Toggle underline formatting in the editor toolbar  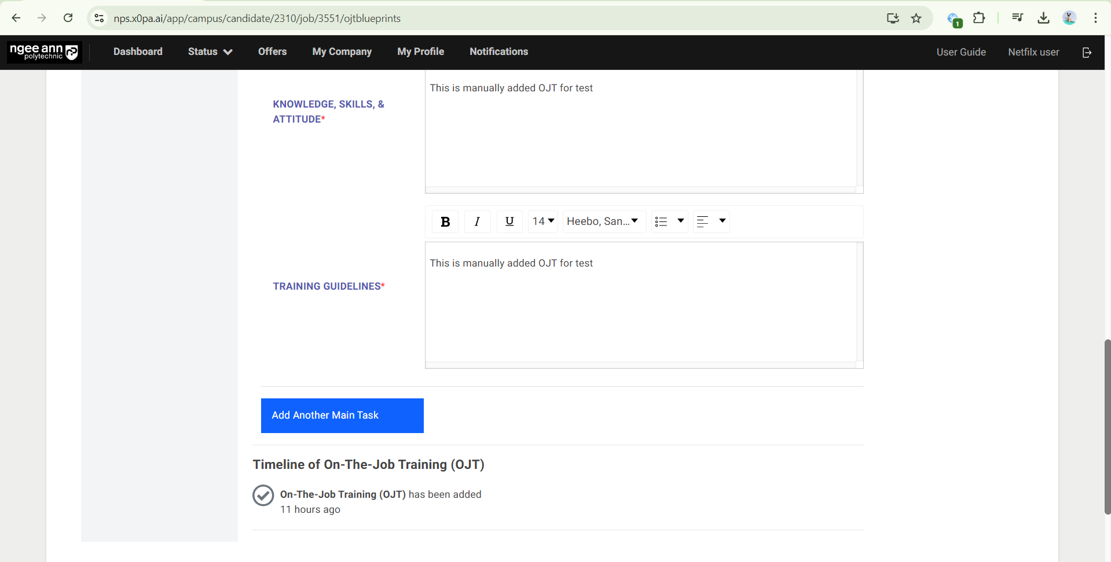[x=509, y=221]
